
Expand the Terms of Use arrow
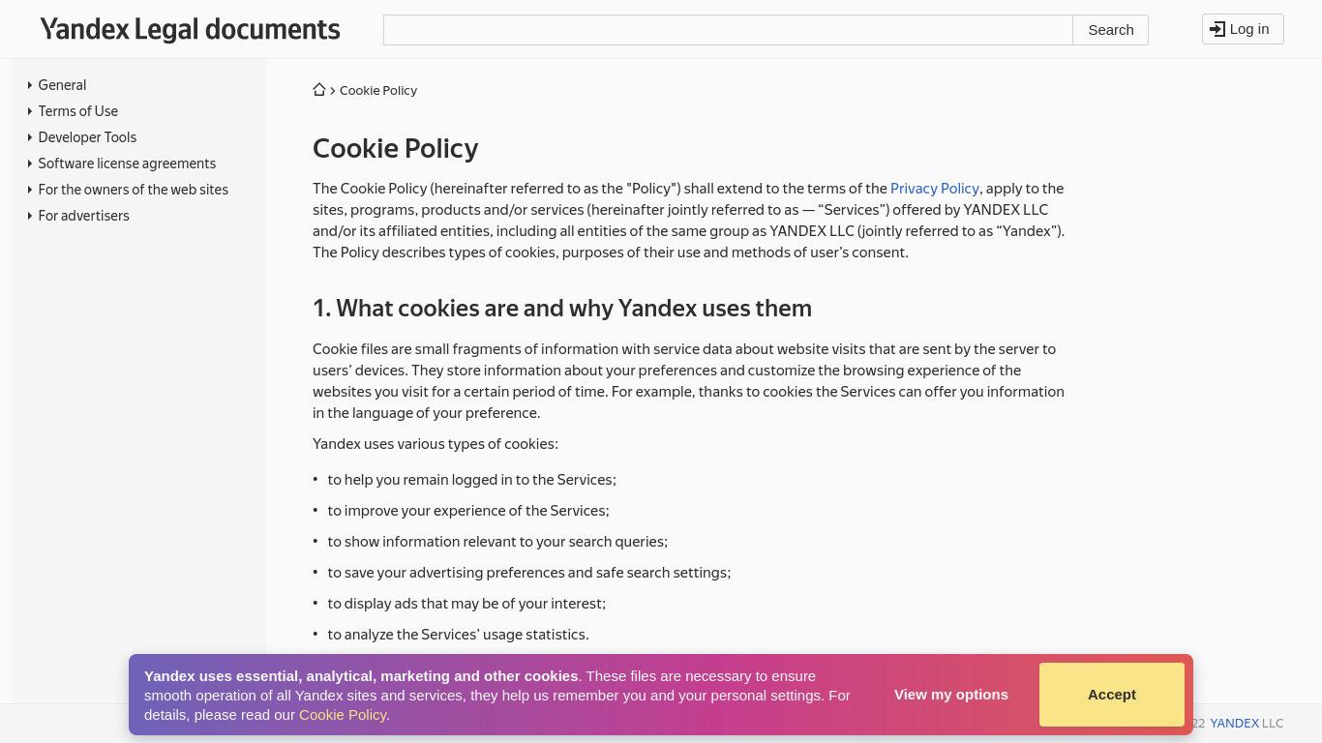pos(30,111)
